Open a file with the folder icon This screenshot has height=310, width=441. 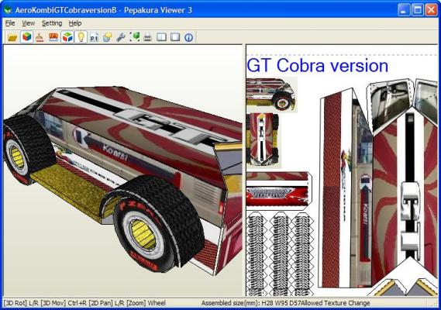(x=12, y=37)
